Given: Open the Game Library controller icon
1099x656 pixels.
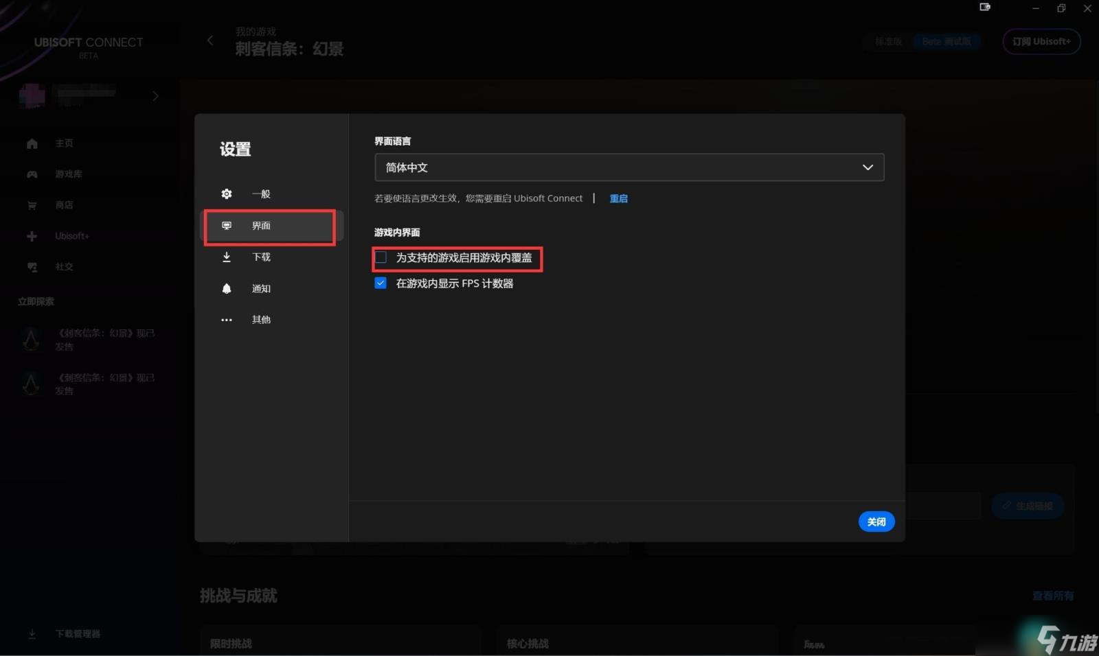Looking at the screenshot, I should click(32, 174).
